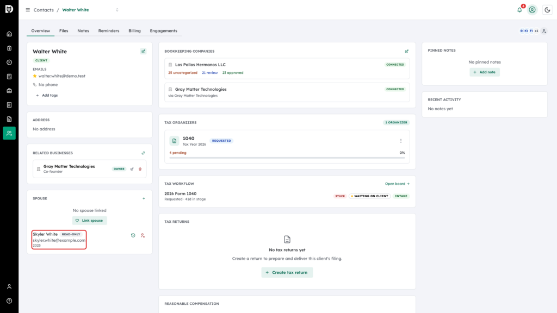
Task: Add team member assignment icon
Action: (544, 31)
